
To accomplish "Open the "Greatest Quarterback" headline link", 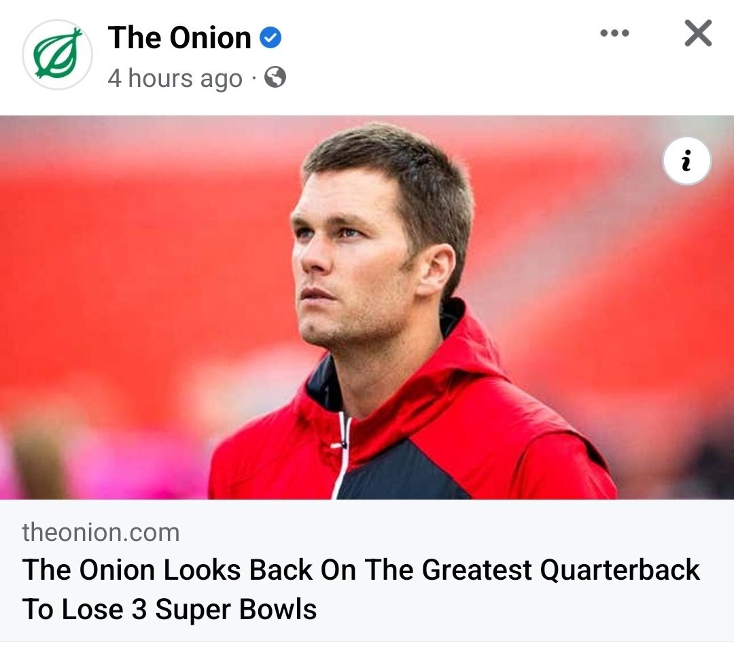I will click(560, 570).
